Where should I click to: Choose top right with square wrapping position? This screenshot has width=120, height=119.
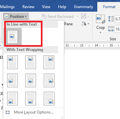pos(49,62)
